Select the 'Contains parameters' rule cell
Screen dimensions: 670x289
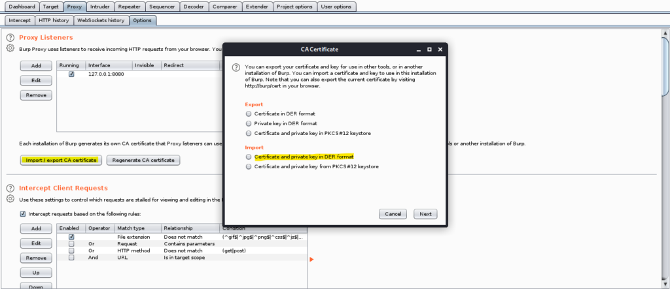pos(189,244)
